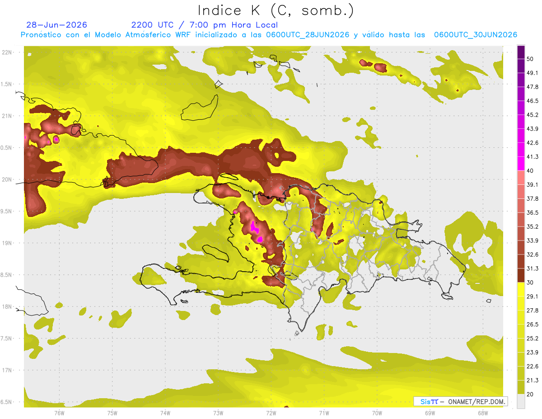Click the 28-Jun-2026 date label
Screen dimensions: 542x419
56,25
